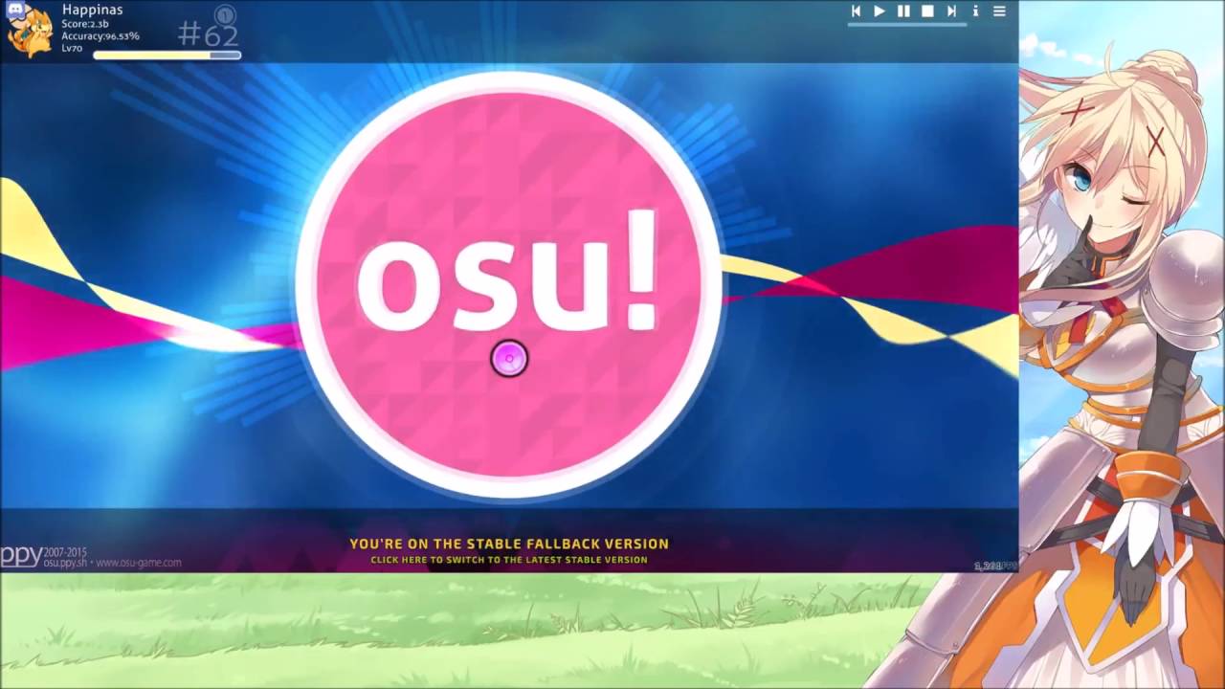The image size is (1225, 689).
Task: Open the jump-to song list menu icon
Action: pyautogui.click(x=999, y=11)
